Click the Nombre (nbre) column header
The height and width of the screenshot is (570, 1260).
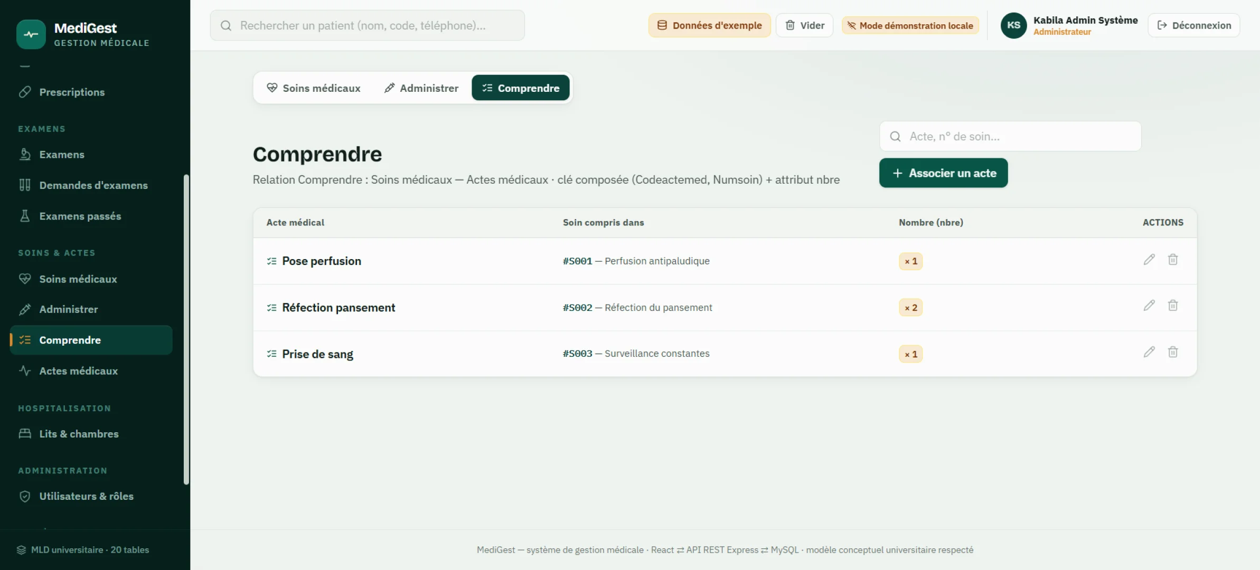[930, 223]
